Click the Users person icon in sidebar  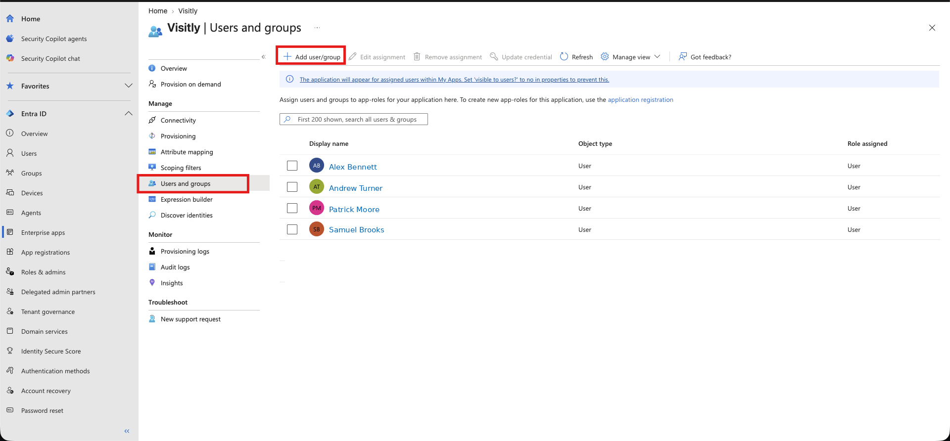point(10,153)
